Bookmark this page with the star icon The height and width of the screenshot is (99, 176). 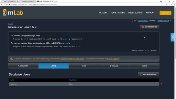pos(171,4)
